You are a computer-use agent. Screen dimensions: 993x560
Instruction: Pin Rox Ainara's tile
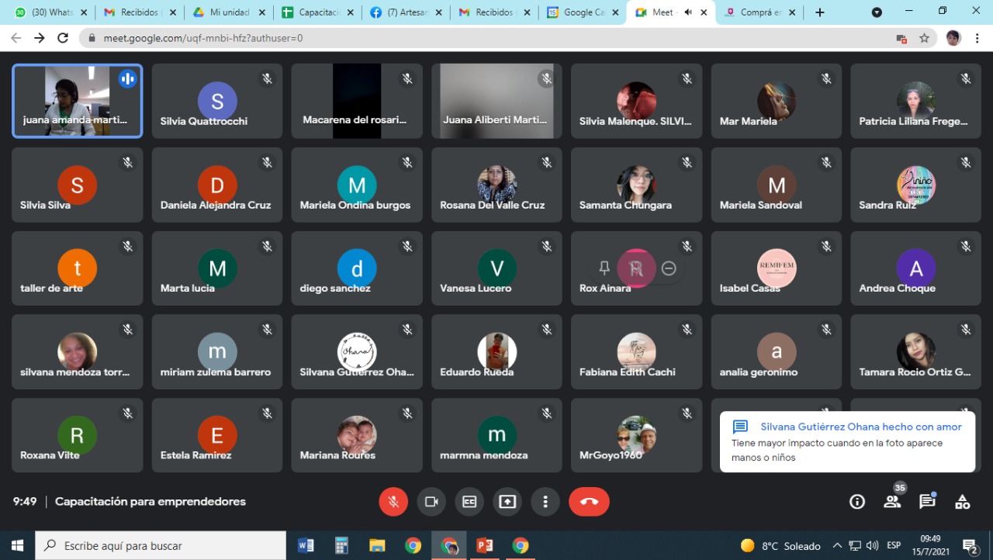604,268
